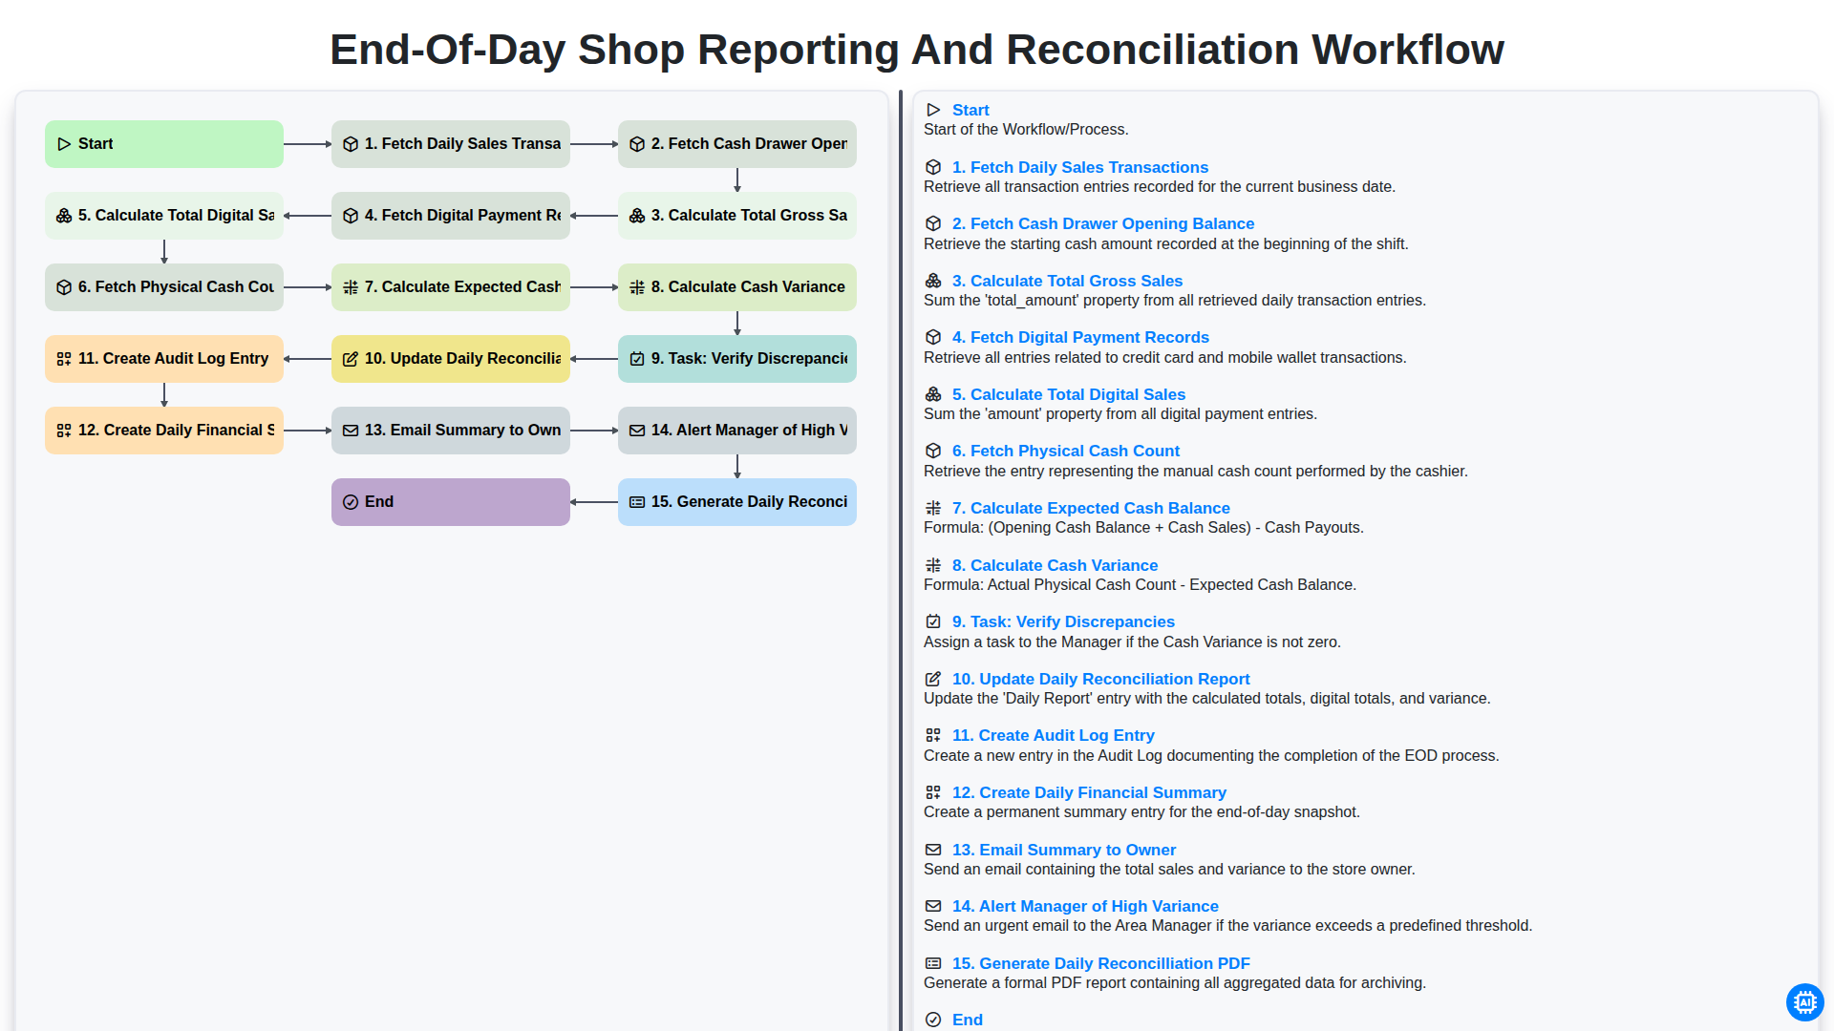The image size is (1834, 1031).
Task: Click the AI assistant chip icon
Action: pyautogui.click(x=1804, y=1002)
